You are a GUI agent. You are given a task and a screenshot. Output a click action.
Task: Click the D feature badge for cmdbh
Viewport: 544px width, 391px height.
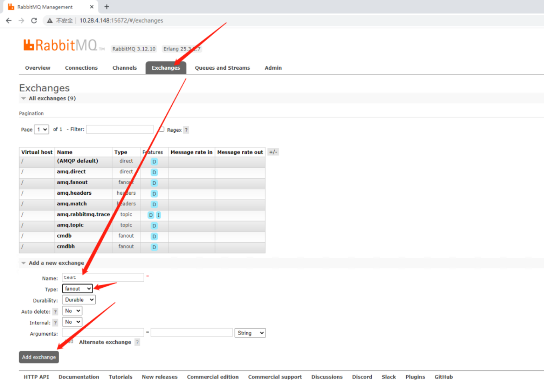tap(154, 247)
